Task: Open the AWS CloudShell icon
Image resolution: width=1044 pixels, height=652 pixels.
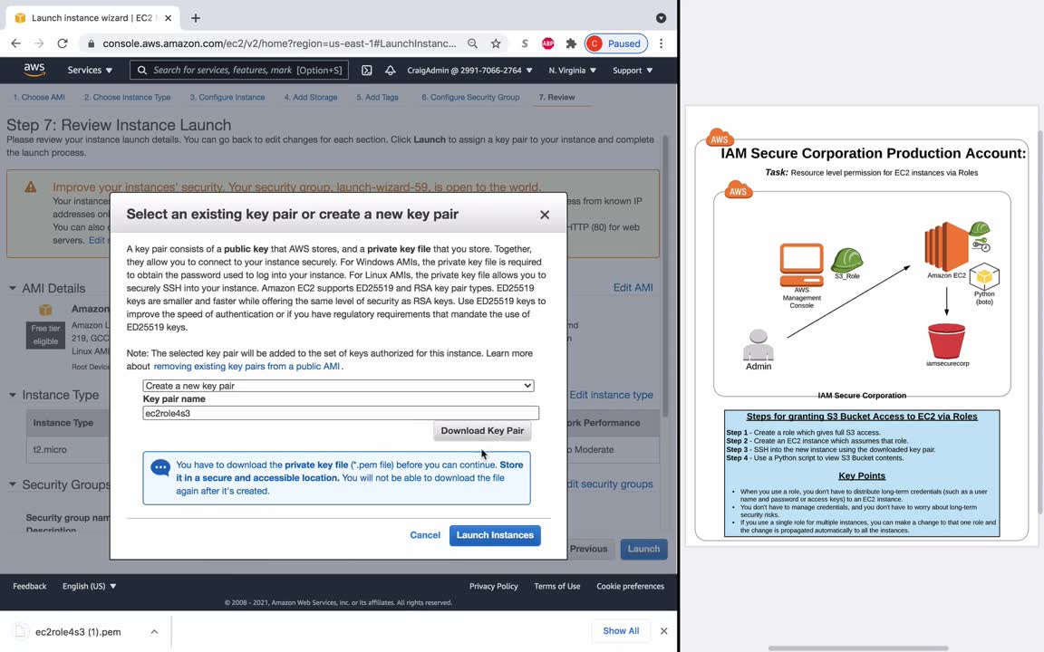Action: tap(367, 70)
